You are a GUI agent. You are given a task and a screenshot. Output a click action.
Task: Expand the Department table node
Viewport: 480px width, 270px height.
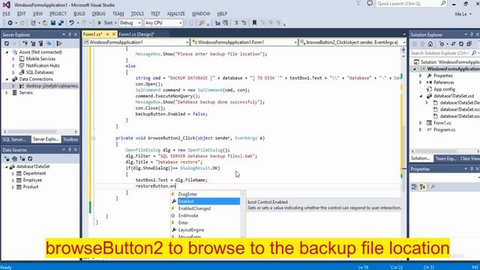pos(13,173)
